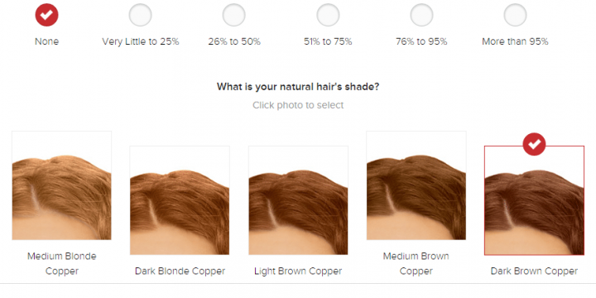Pick the Dark Blonde Copper hair photo
Screen dimensions: 596x298
point(180,200)
